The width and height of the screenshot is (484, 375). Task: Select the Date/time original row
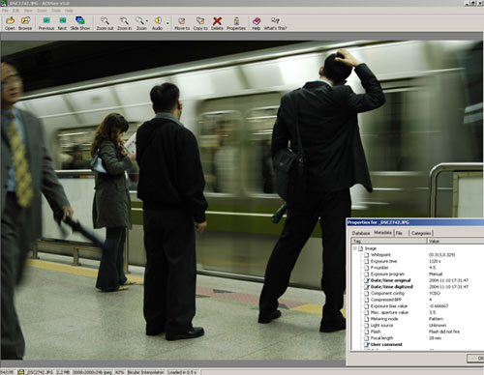(423, 280)
